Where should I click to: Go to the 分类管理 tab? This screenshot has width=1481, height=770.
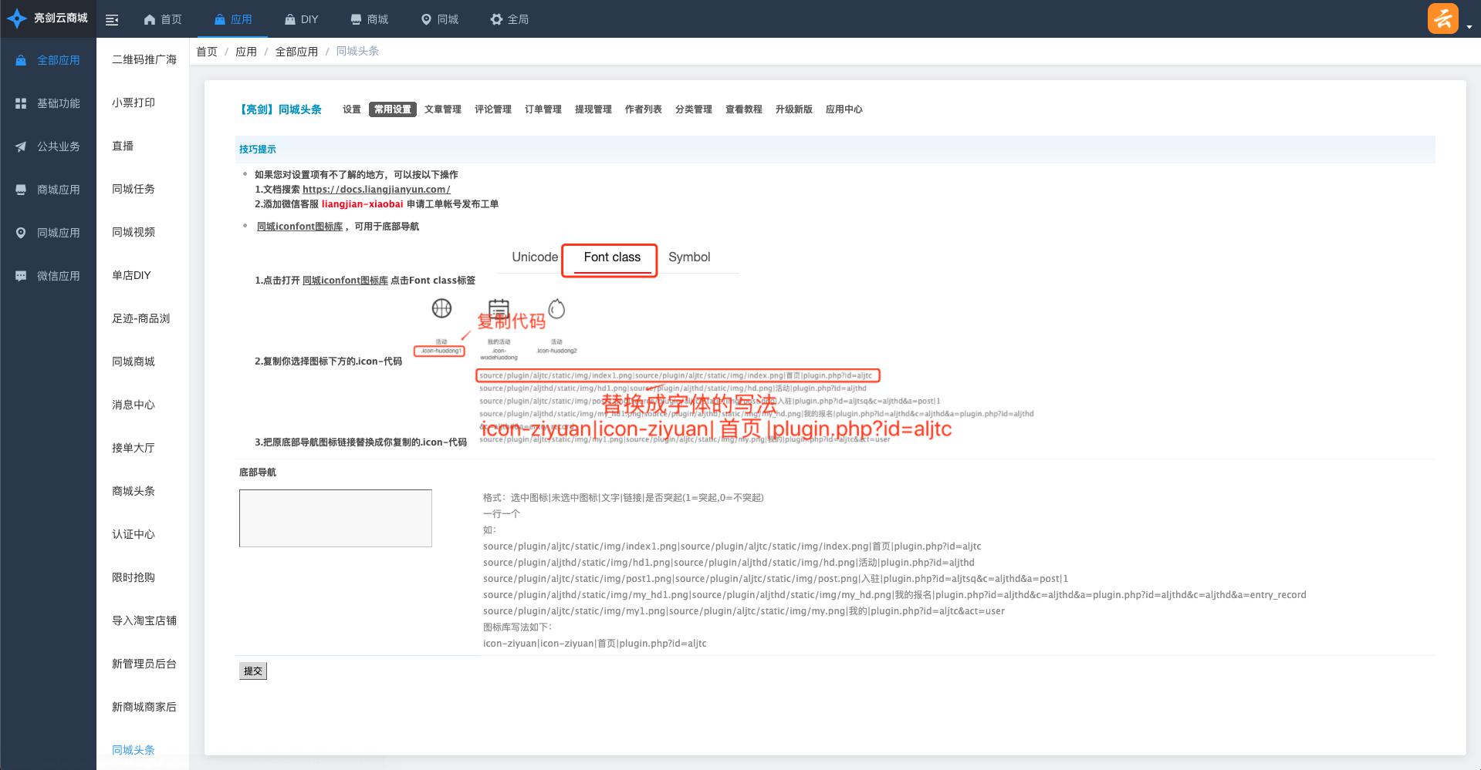(693, 109)
